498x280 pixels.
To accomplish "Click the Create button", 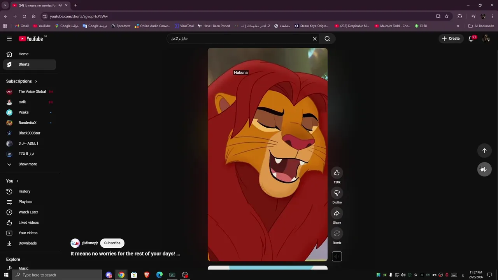I will pos(451,38).
